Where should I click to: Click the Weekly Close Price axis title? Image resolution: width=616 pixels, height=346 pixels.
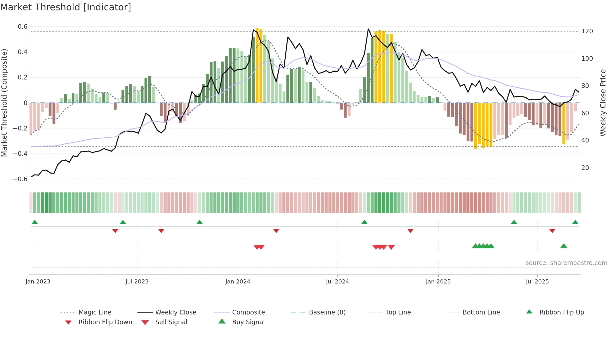coord(603,103)
